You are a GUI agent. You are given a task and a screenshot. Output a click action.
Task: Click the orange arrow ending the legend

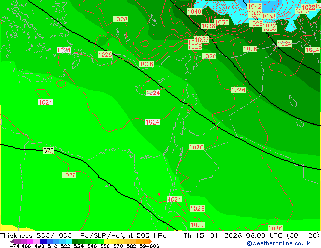click(x=151, y=241)
